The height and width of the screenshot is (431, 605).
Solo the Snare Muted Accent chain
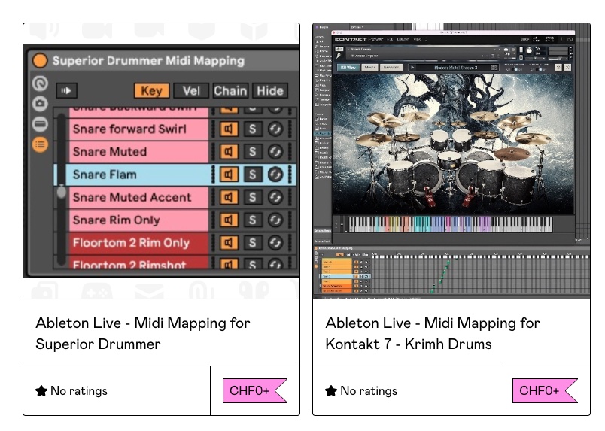click(252, 197)
